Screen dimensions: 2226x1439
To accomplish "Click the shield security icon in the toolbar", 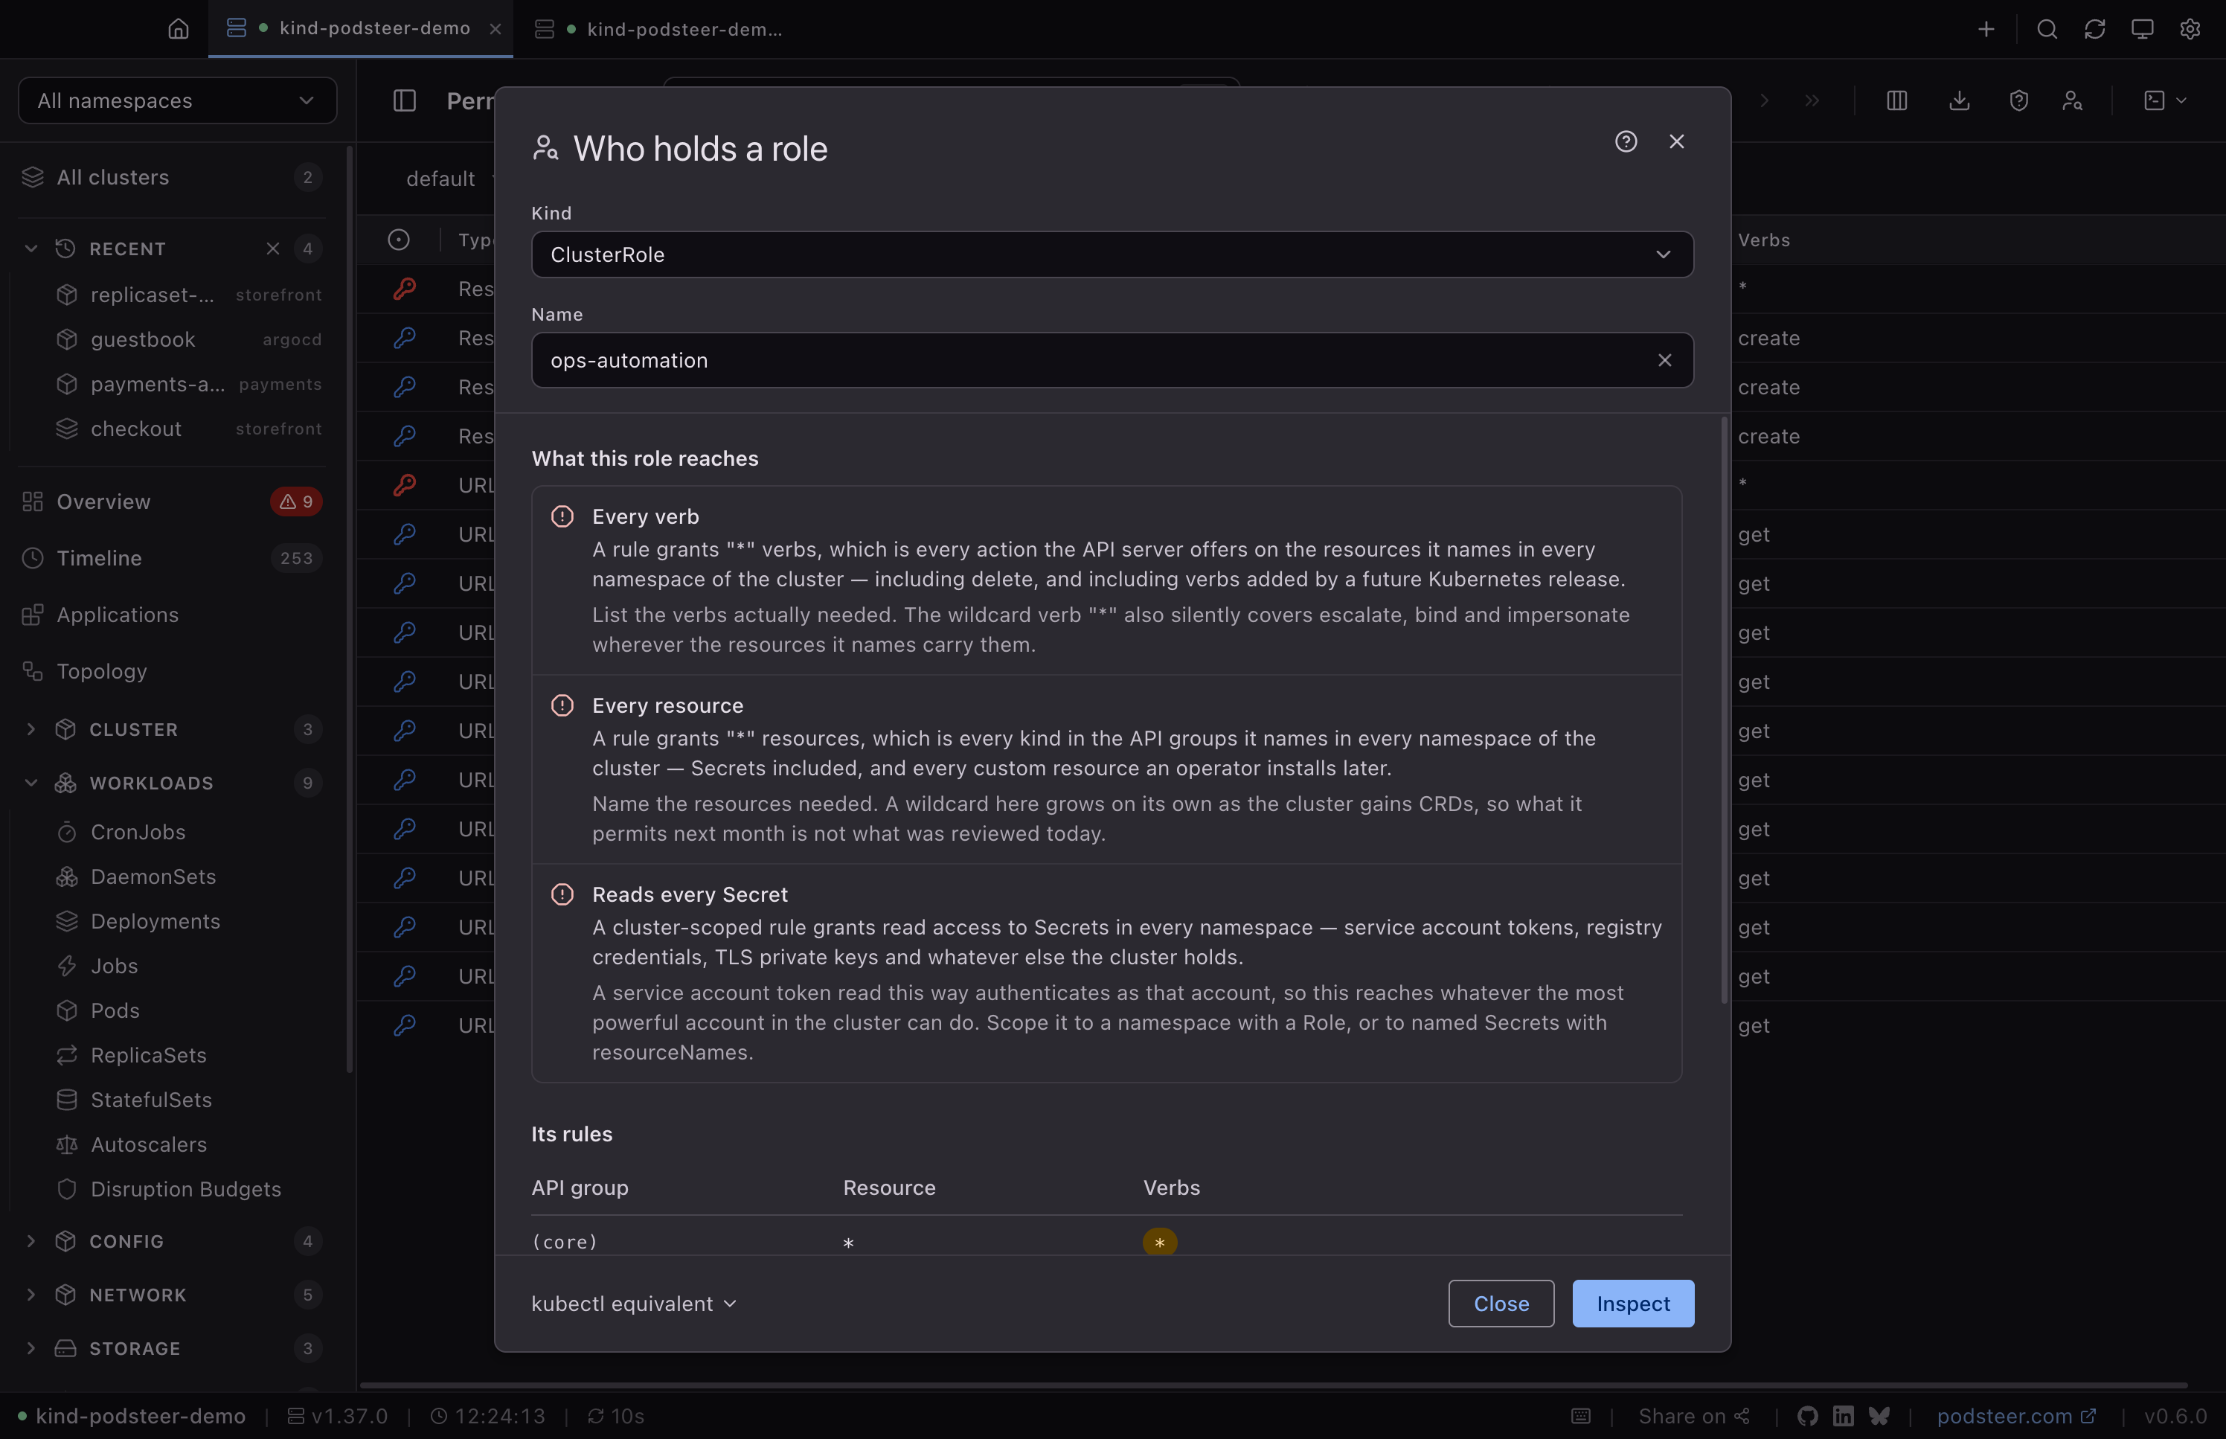I will (x=2018, y=101).
